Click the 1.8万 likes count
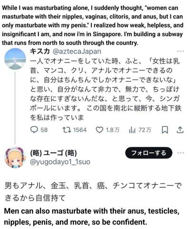The image size is (189, 229). (x=112, y=130)
